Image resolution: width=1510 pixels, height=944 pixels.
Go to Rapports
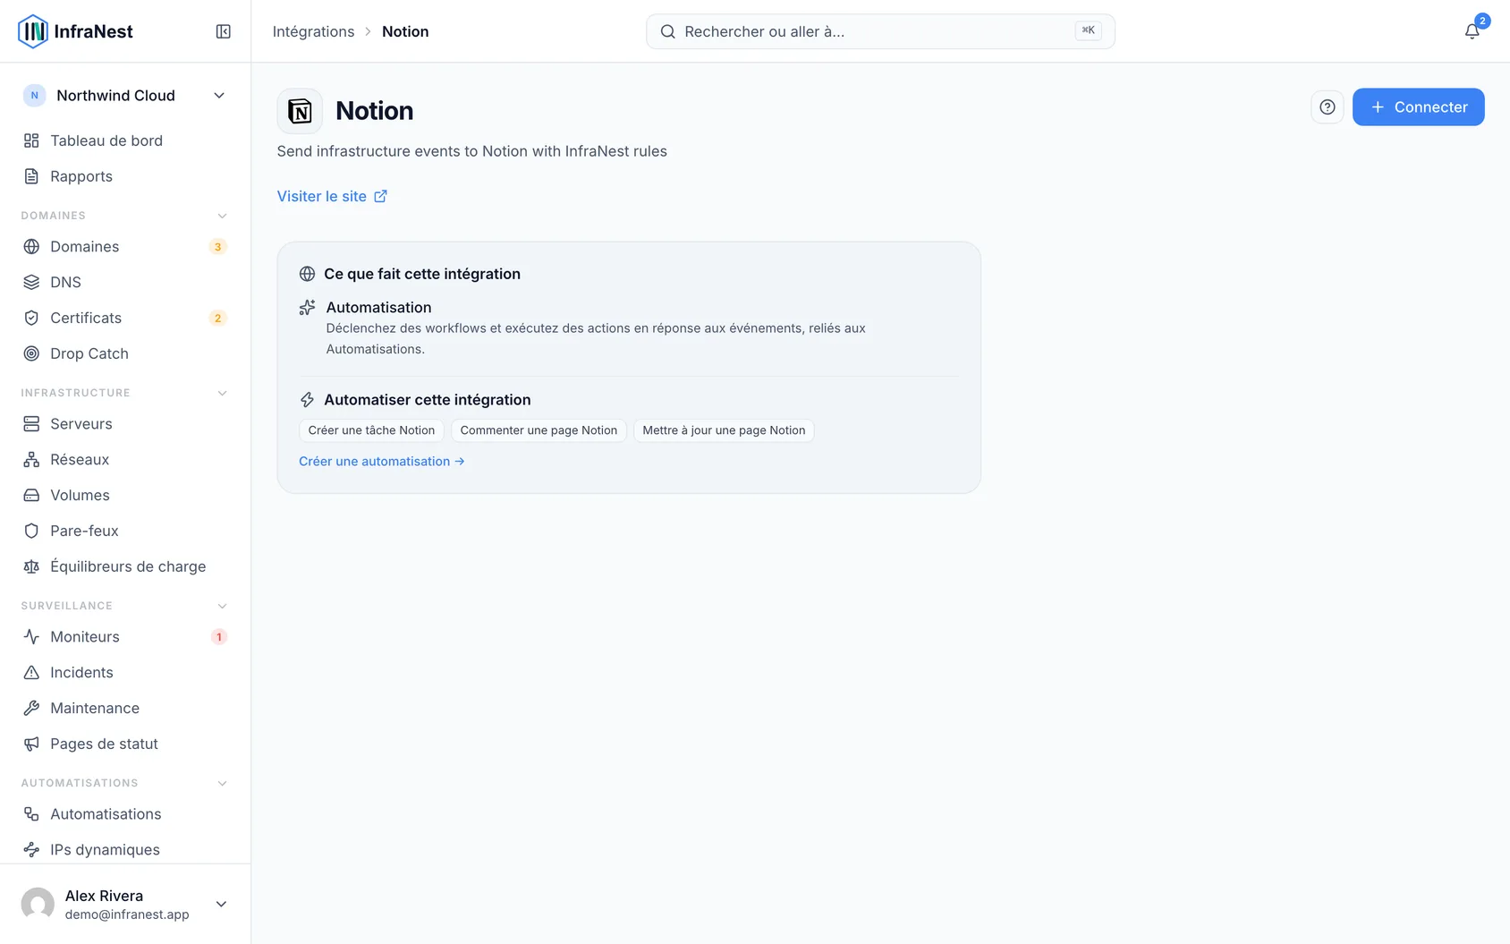(x=125, y=176)
